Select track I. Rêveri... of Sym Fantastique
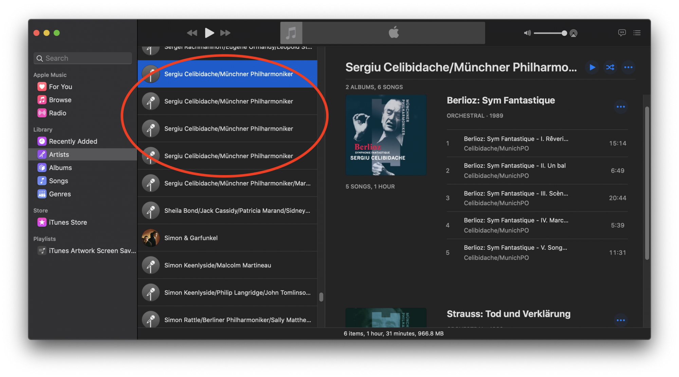 [x=537, y=143]
